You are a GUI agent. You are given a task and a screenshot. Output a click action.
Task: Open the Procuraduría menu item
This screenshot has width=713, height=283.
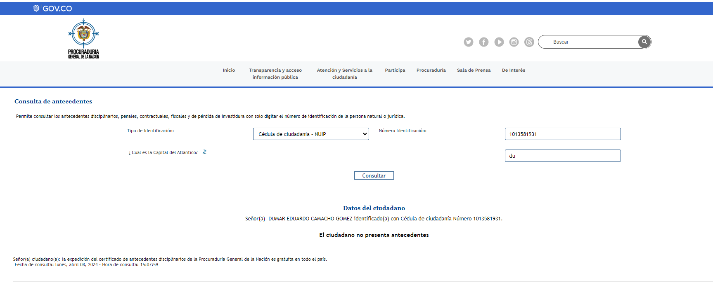(431, 70)
